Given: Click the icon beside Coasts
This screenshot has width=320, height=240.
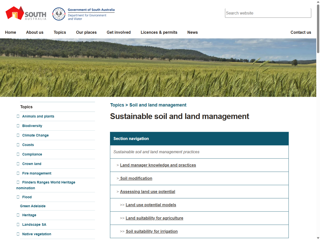Looking at the screenshot, I should point(18,145).
